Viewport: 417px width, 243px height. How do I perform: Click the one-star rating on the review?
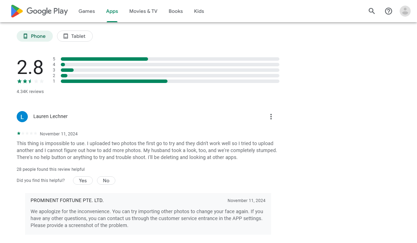[27, 134]
